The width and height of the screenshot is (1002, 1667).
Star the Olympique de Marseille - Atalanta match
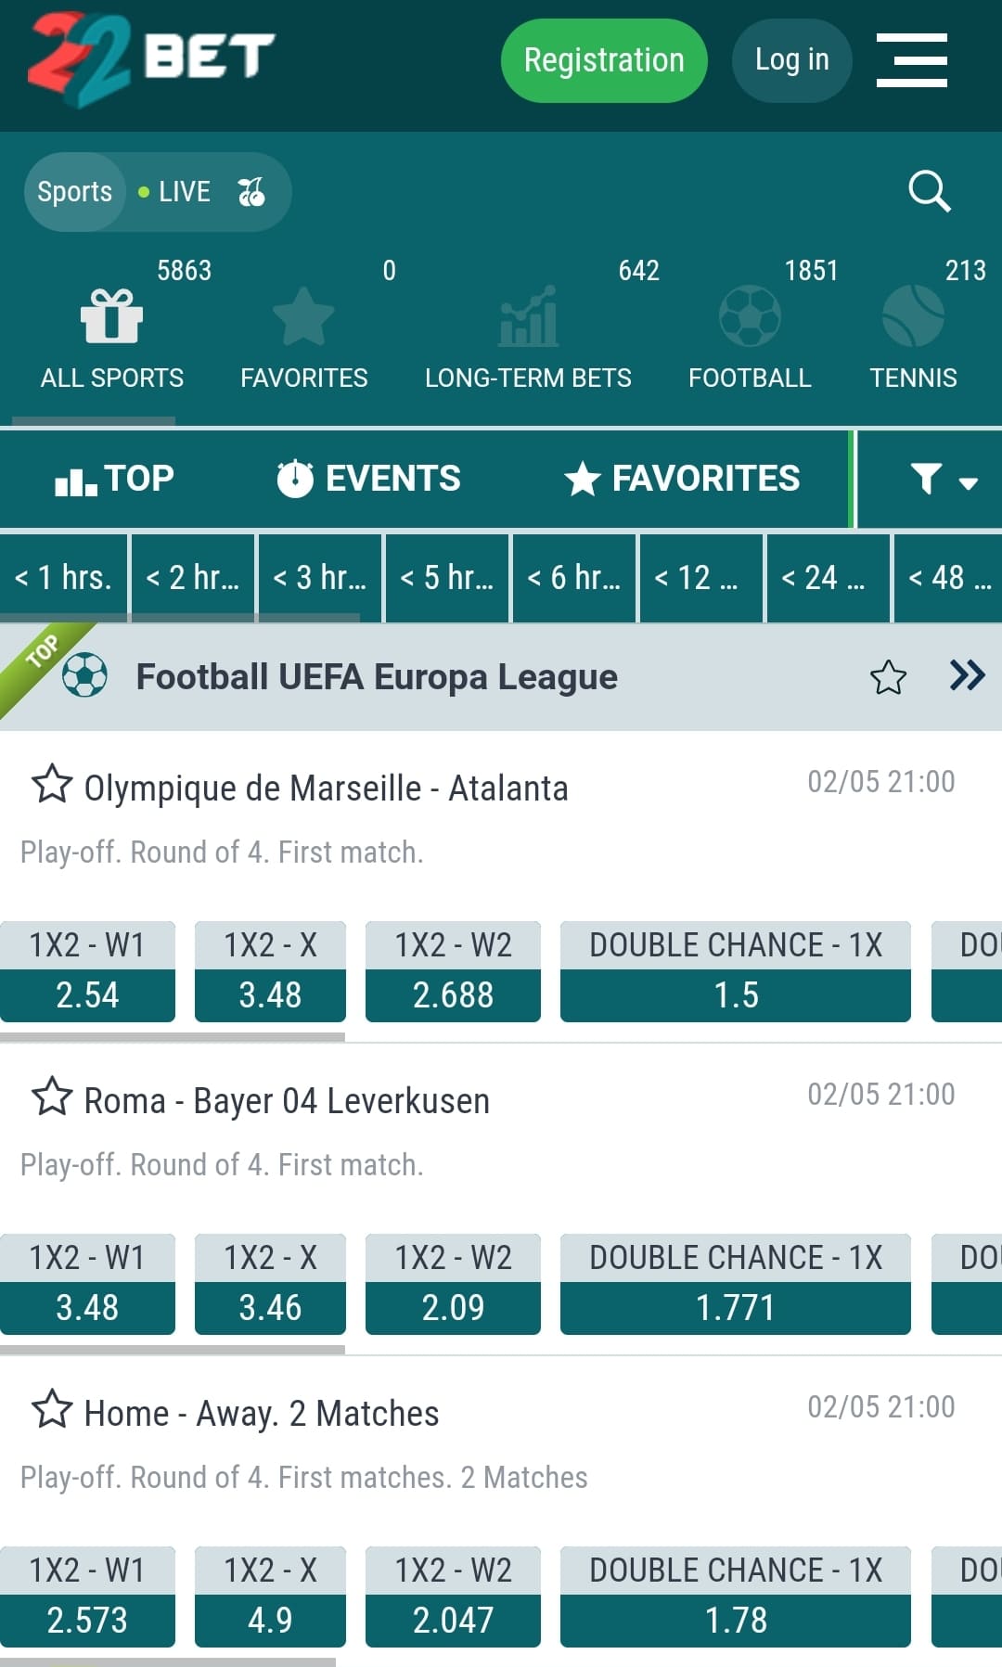53,784
